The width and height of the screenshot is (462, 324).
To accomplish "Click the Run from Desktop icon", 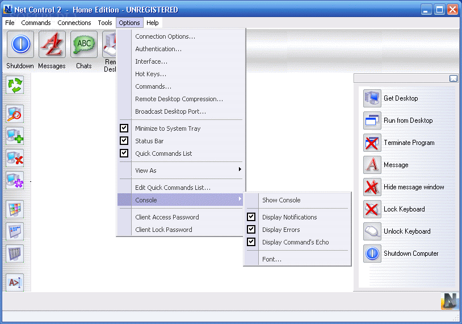I will pyautogui.click(x=372, y=121).
